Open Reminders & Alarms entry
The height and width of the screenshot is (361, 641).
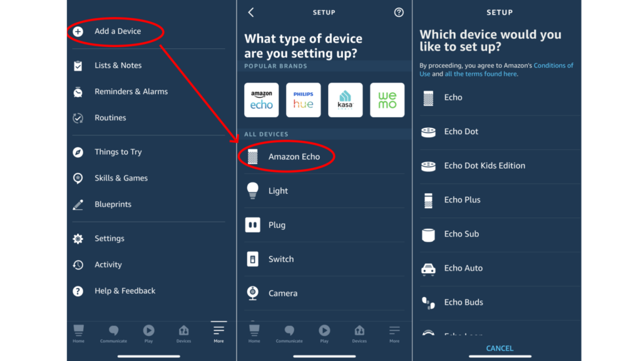[131, 92]
